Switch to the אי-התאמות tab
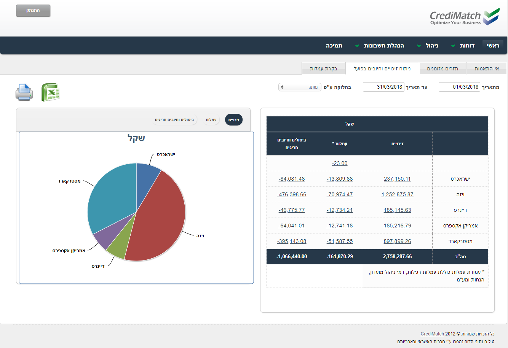508x348 pixels. point(487,68)
